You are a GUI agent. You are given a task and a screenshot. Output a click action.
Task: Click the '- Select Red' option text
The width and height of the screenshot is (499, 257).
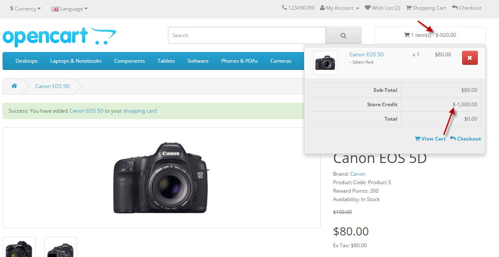(362, 62)
